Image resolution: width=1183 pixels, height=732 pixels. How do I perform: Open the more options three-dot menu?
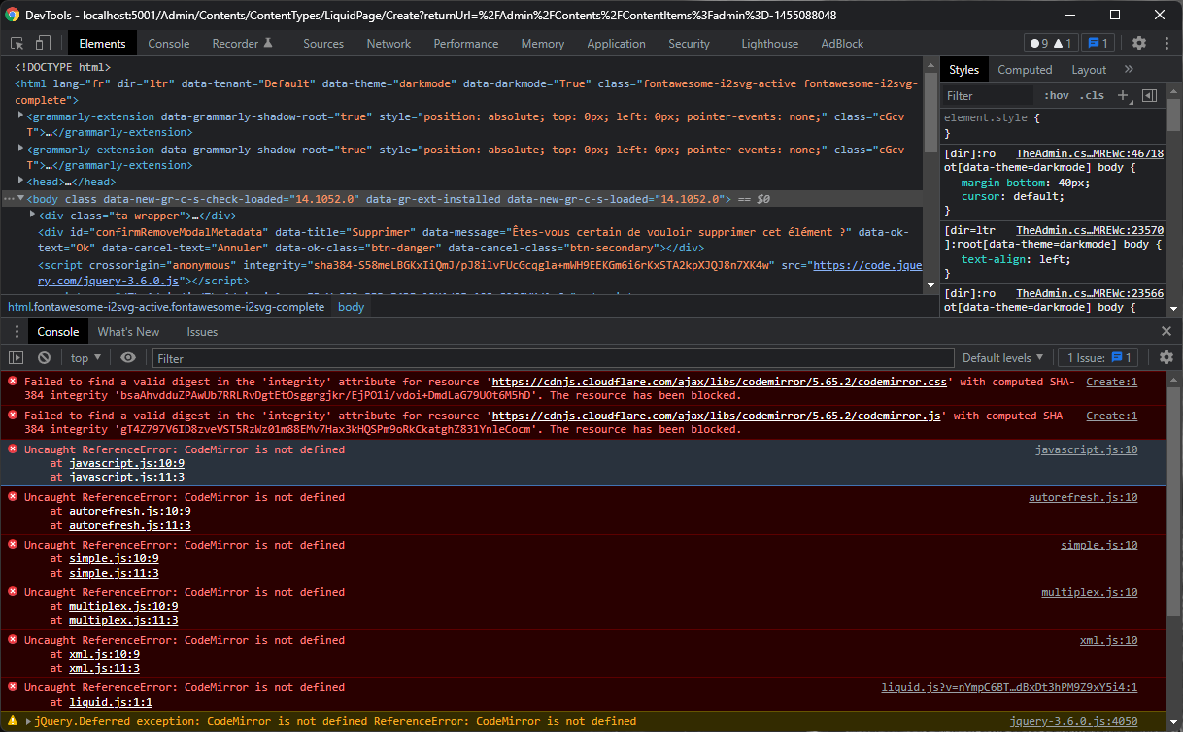click(1166, 43)
